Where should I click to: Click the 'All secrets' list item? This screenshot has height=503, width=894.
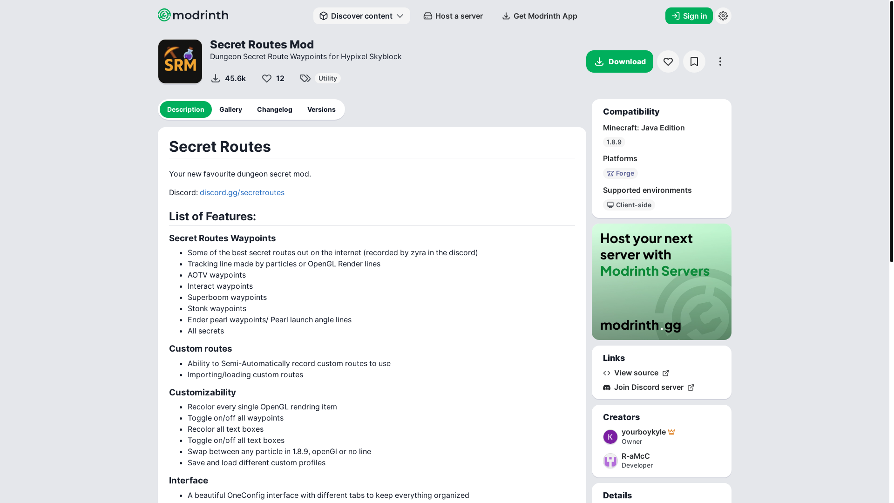pos(206,331)
